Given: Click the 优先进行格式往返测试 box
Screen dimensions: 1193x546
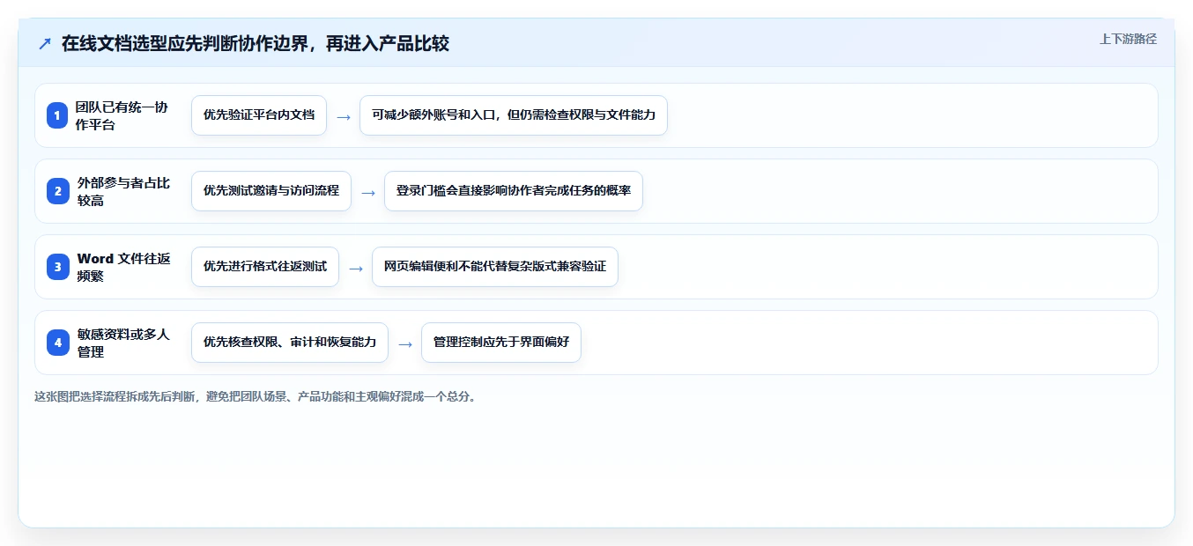Looking at the screenshot, I should point(265,267).
